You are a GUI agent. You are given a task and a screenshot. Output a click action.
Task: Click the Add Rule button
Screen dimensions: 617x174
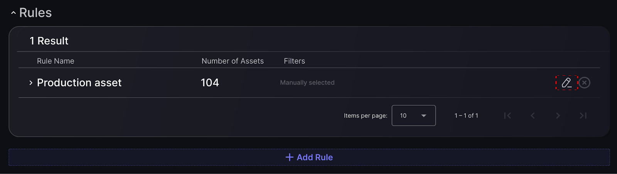pos(309,157)
